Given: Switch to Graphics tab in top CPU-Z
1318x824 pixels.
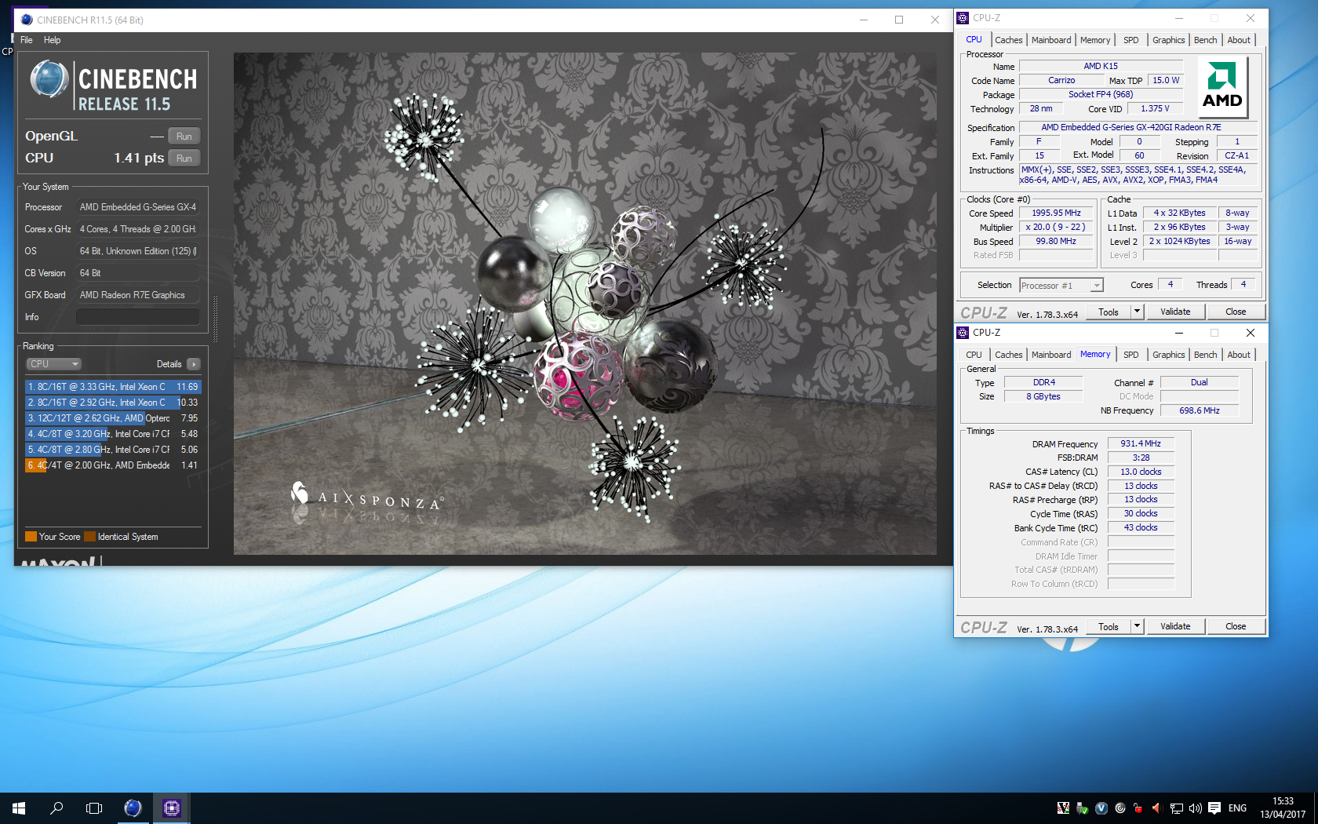Looking at the screenshot, I should tap(1168, 40).
